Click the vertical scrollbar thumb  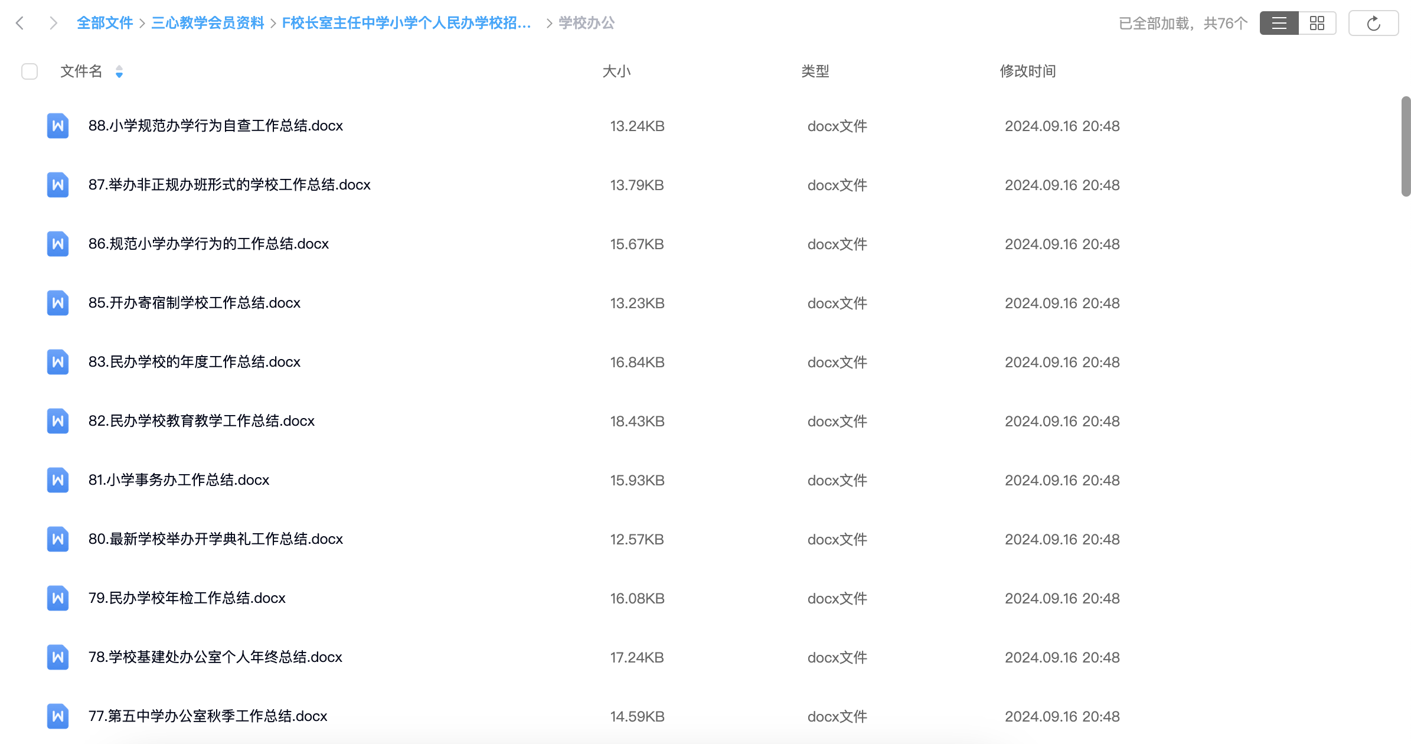(1406, 146)
